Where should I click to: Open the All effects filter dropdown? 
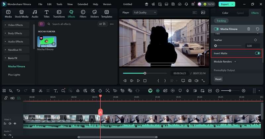point(102,24)
